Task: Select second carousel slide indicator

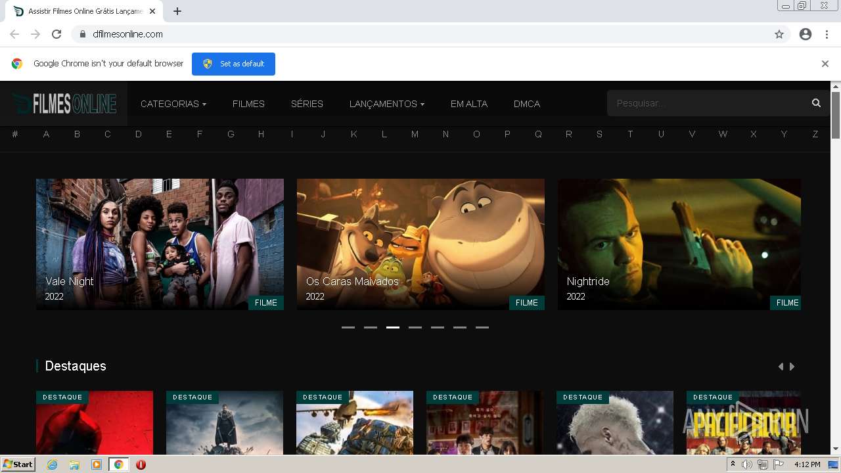Action: pos(371,327)
